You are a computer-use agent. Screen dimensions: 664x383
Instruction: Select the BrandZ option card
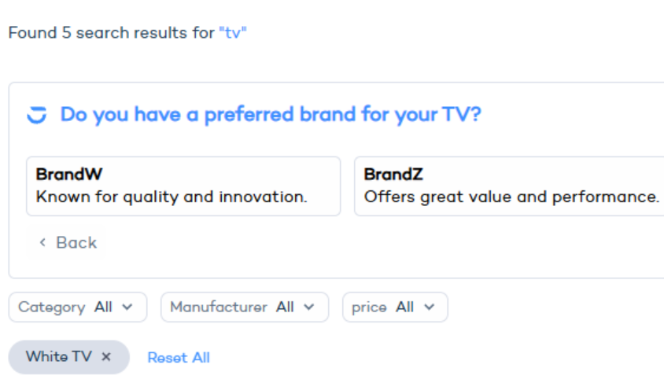pyautogui.click(x=509, y=186)
